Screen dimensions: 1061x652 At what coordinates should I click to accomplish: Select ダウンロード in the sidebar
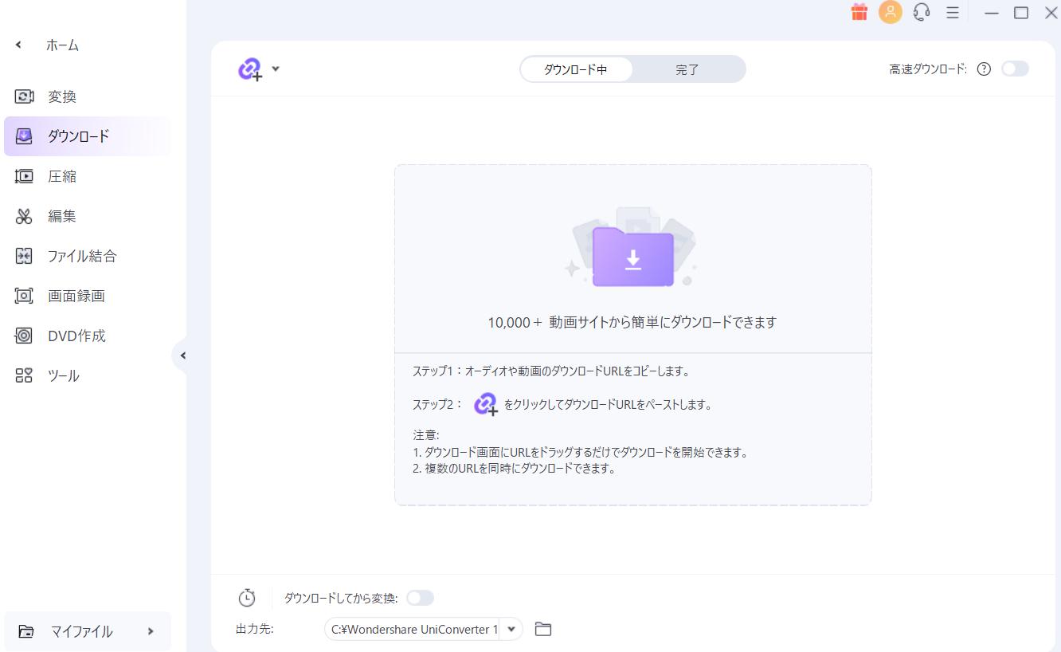88,136
